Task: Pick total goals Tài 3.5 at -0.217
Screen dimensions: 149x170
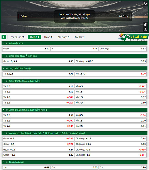Action: tap(38, 102)
